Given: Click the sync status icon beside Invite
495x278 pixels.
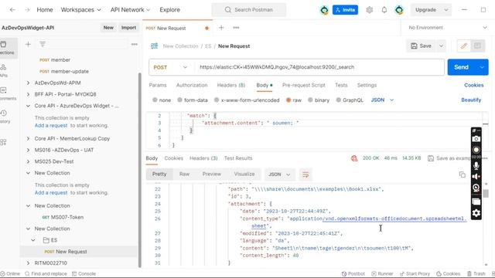Looking at the screenshot, I should (324, 10).
